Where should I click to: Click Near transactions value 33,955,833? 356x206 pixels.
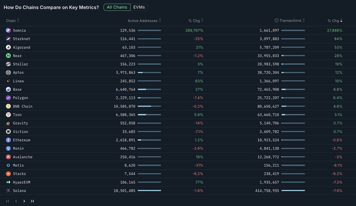[x=268, y=56]
